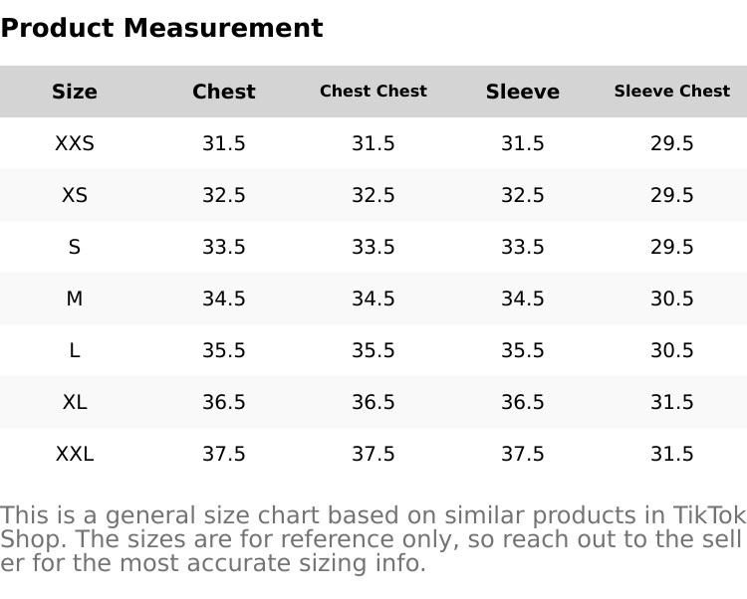Click the L size row label
Viewport: 747px width, 599px height.
tap(75, 351)
